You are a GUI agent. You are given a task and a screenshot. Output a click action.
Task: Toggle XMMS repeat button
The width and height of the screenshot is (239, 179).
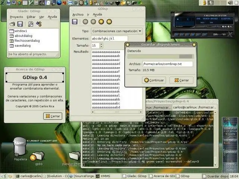click(224, 35)
